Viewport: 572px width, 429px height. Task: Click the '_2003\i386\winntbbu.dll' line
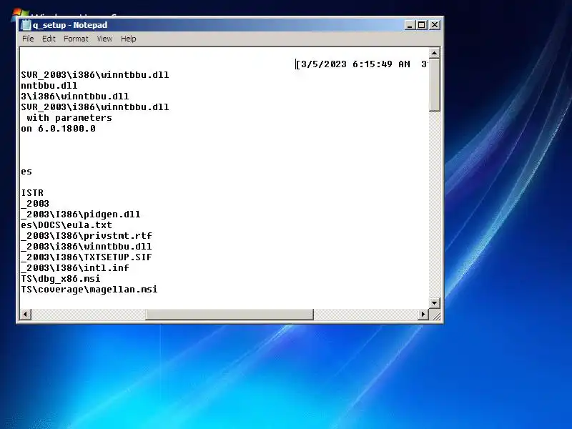tap(87, 246)
